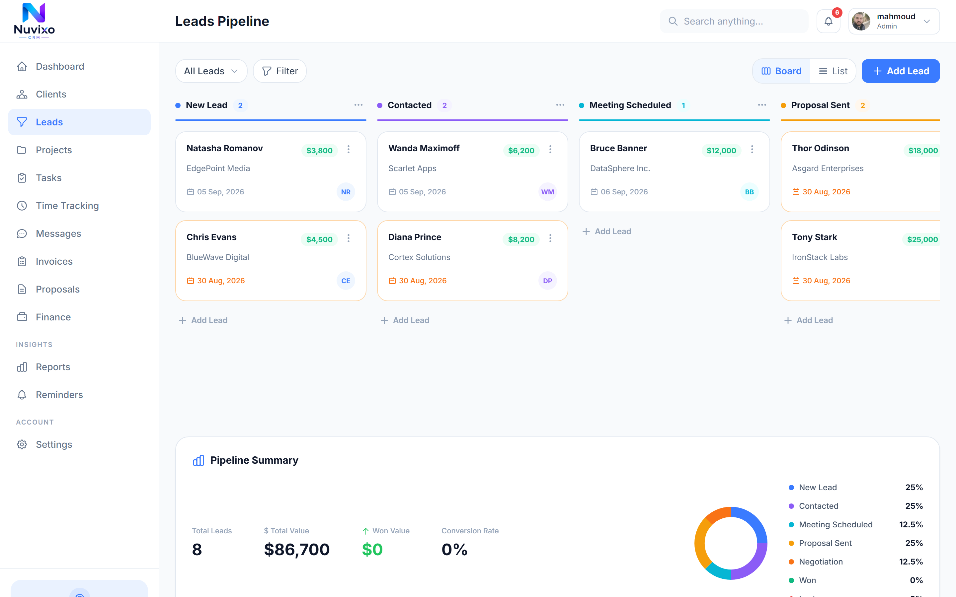Expand the All Leads dropdown

click(x=211, y=71)
